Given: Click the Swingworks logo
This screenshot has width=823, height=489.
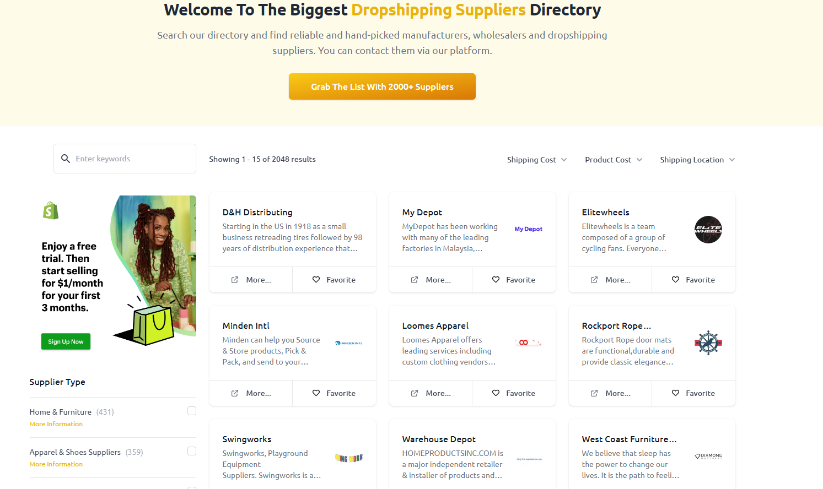Looking at the screenshot, I should [349, 458].
